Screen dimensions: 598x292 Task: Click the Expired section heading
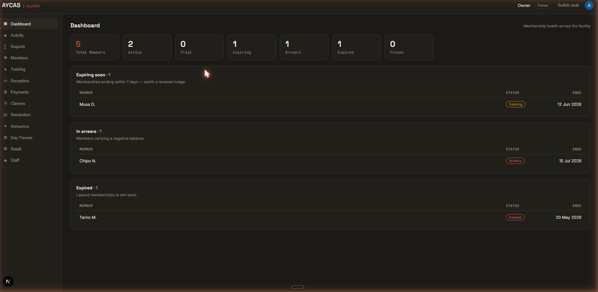tap(87, 188)
